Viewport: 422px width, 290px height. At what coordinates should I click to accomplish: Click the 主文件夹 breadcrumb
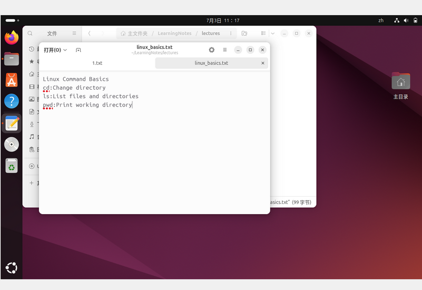pyautogui.click(x=134, y=33)
